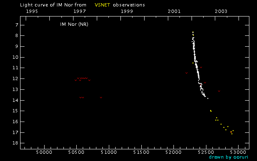The image size is (257, 161).
Task: Click the 52000 tick label on bottom axis
Action: pyautogui.click(x=173, y=152)
